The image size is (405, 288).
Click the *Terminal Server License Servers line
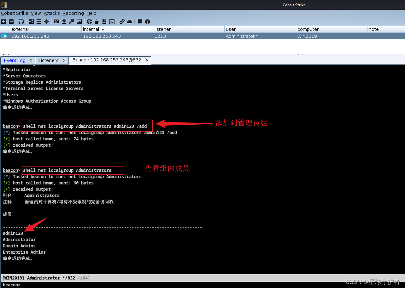pyautogui.click(x=43, y=88)
